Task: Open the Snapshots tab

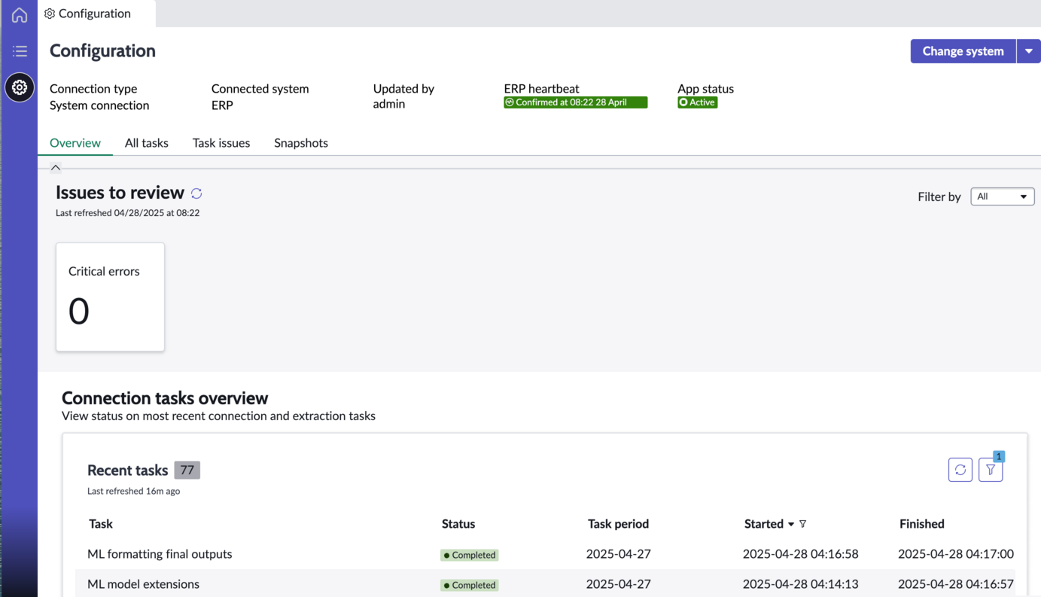Action: click(x=301, y=143)
